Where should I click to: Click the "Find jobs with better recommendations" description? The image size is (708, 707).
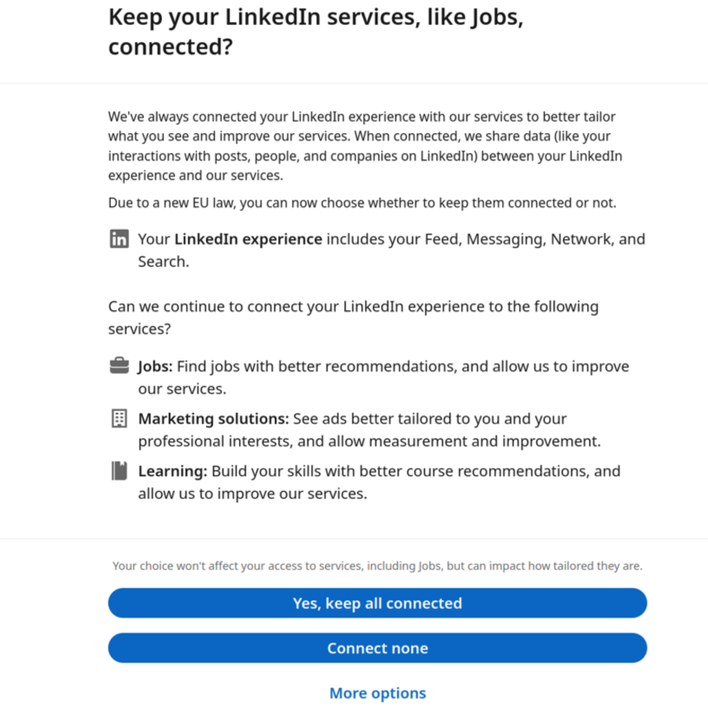tap(402, 366)
